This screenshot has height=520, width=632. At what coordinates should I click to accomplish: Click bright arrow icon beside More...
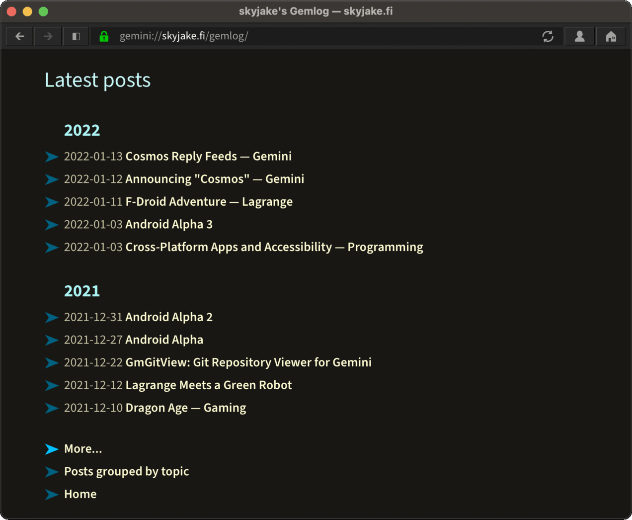click(x=52, y=449)
